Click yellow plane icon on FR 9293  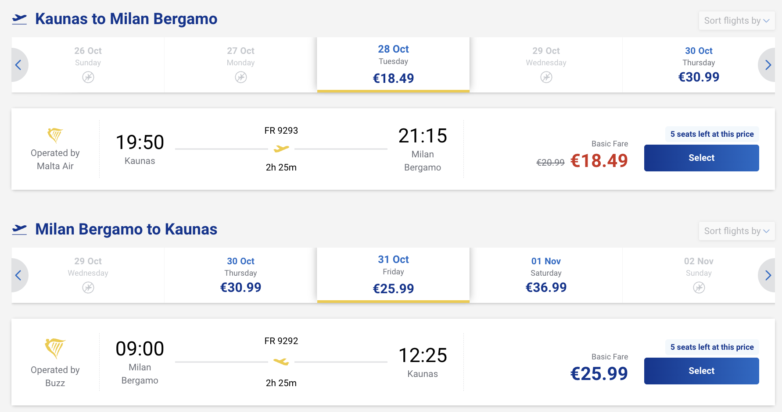click(281, 149)
